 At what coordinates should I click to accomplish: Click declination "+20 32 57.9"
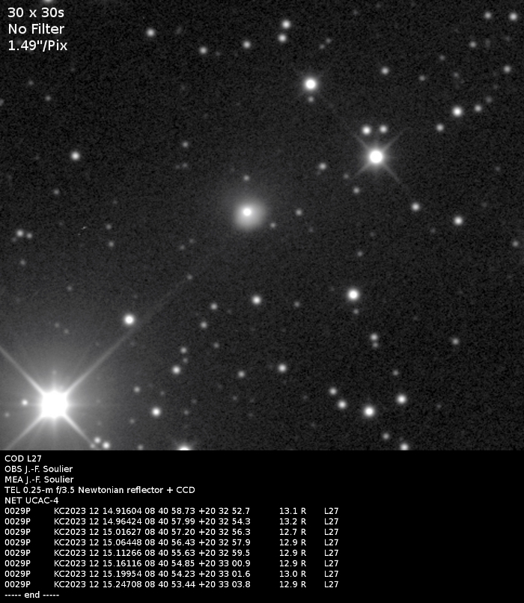tap(225, 542)
